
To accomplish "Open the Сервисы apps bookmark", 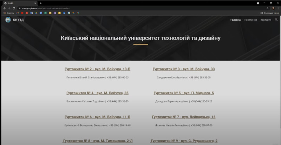I will pyautogui.click(x=9, y=13).
